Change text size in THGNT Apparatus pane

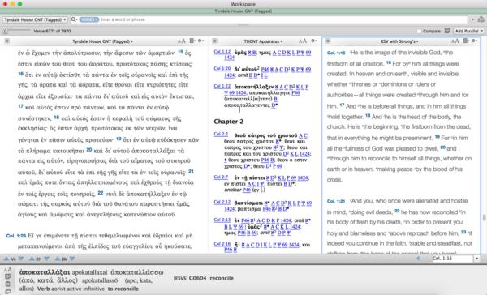(x=303, y=41)
